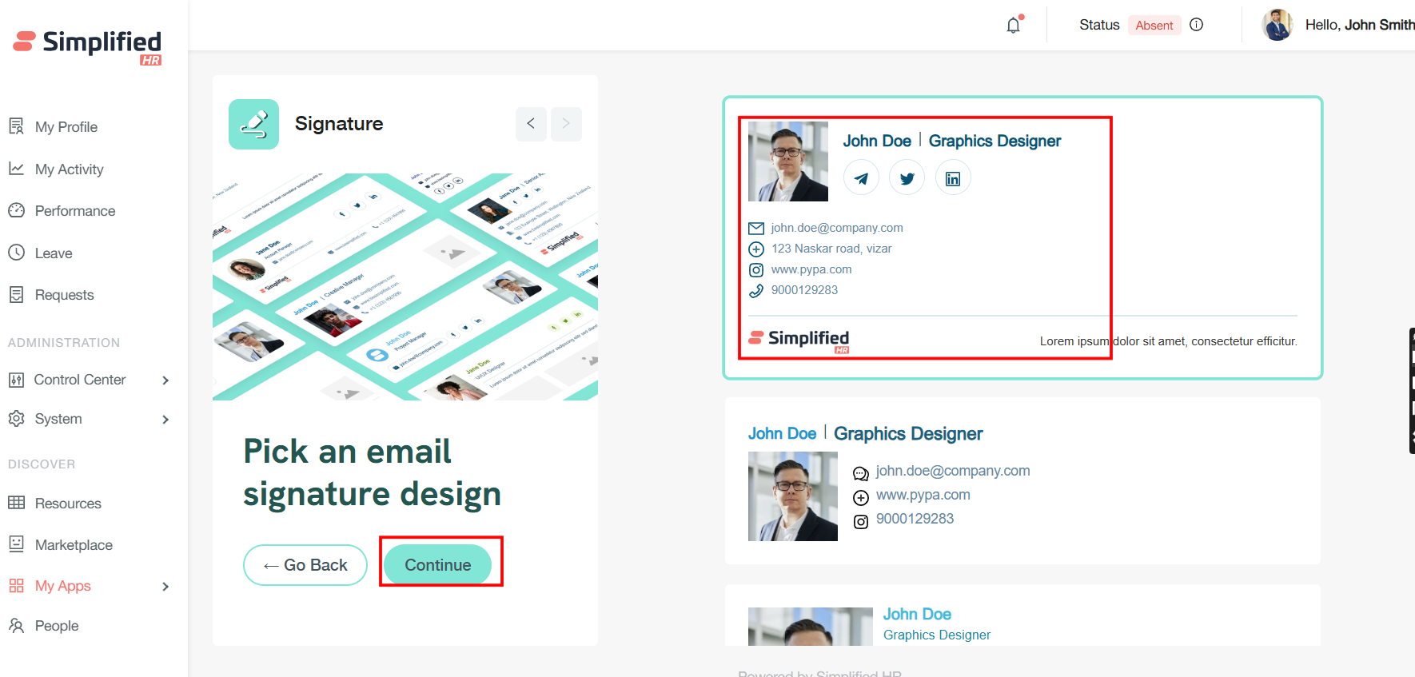Open Marketplace from sidebar

[74, 545]
